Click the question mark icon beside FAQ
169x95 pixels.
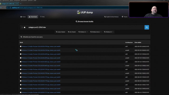click(41, 17)
